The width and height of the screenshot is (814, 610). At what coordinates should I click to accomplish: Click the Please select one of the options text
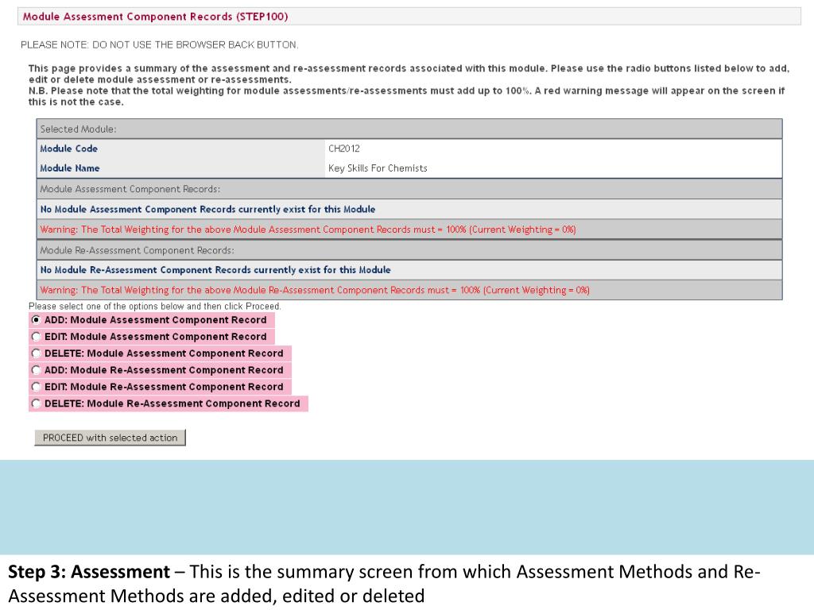click(155, 306)
